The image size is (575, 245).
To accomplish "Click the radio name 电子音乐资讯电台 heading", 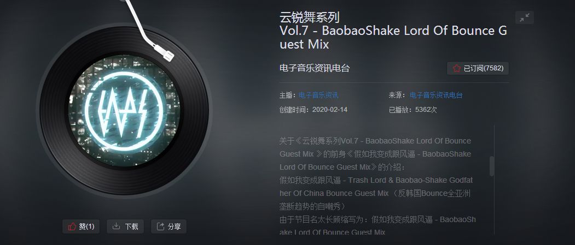I will (315, 68).
